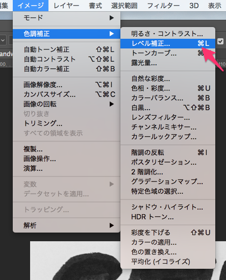Choose 自動コントラスト
226x280 pixels.
coord(66,59)
